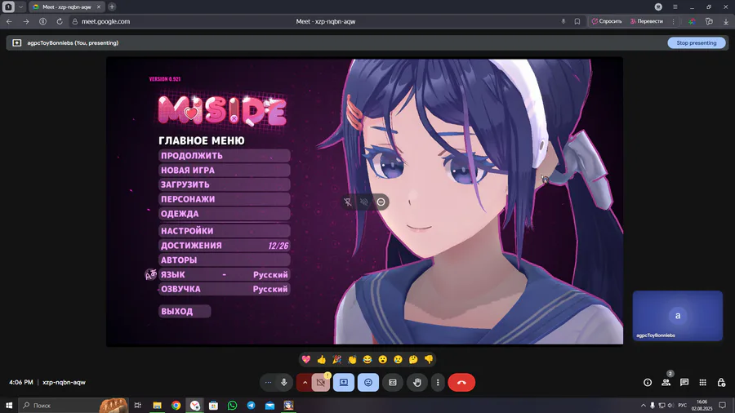Toggle the microphone in Meet toolbar
735x413 pixels.
[x=284, y=383]
